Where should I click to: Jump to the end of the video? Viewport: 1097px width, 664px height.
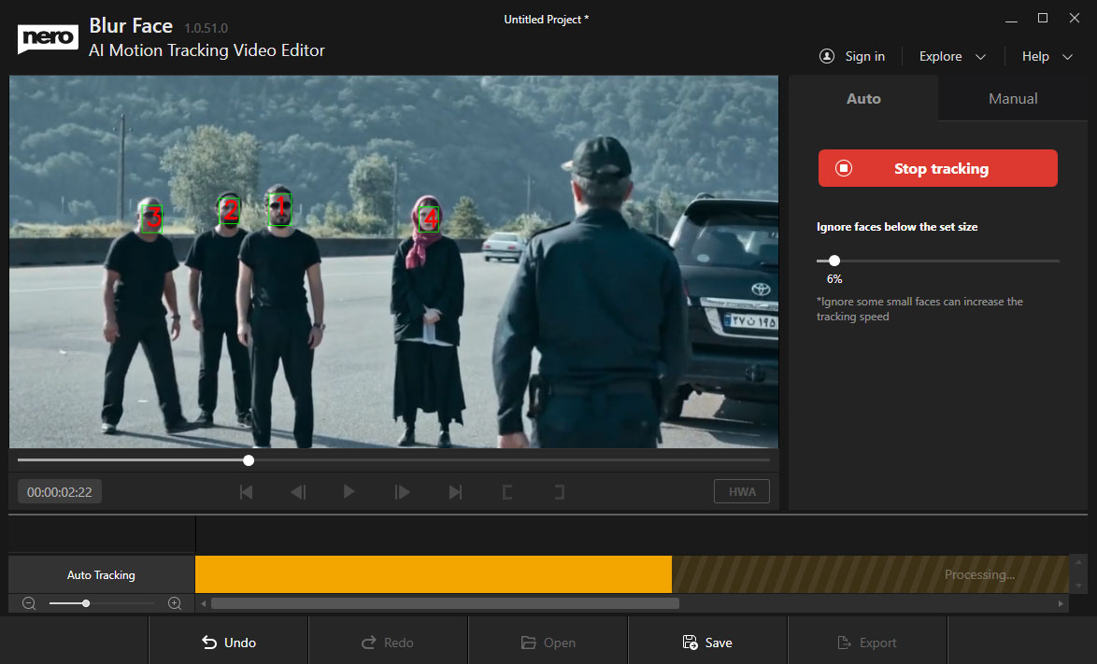[455, 492]
